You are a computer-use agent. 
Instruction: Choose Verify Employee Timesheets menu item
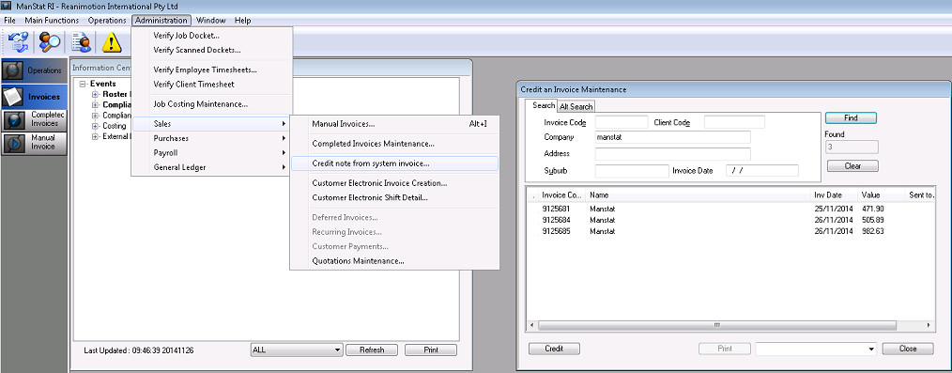pos(212,70)
